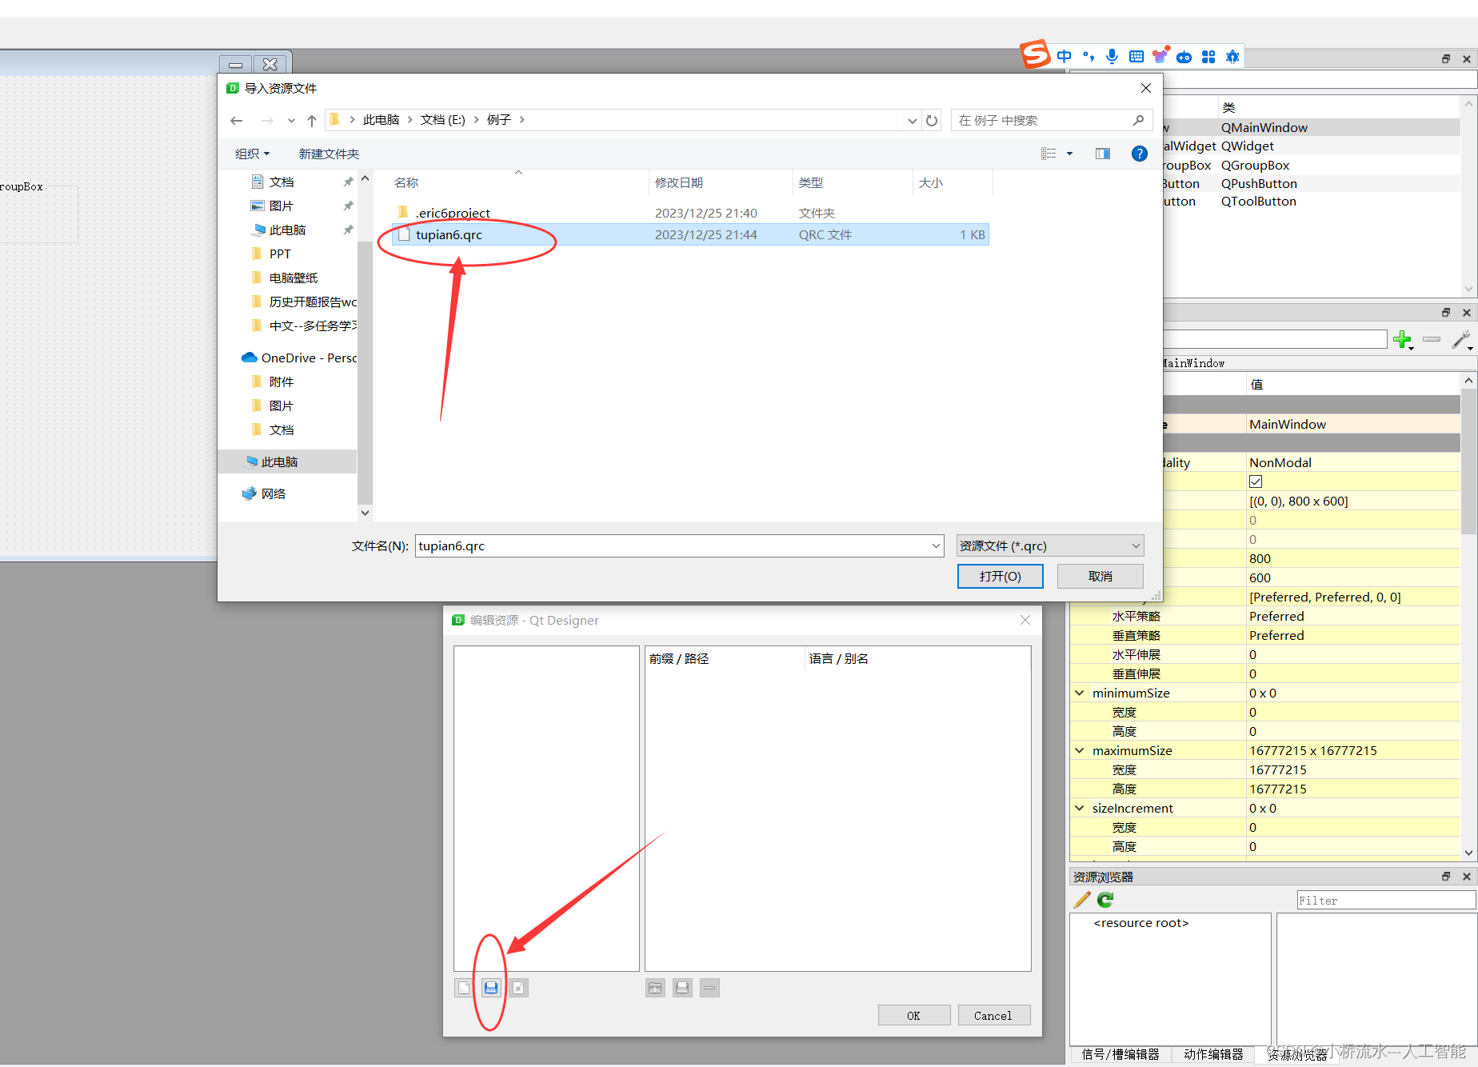
Task: Click add files icon in 编辑资源 dialog
Action: 682,988
